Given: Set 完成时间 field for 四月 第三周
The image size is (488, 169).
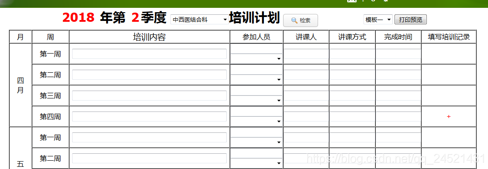Looking at the screenshot, I should click(x=398, y=96).
